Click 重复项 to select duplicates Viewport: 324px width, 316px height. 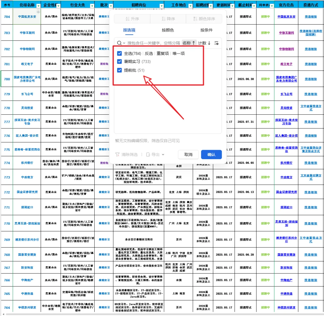163,53
